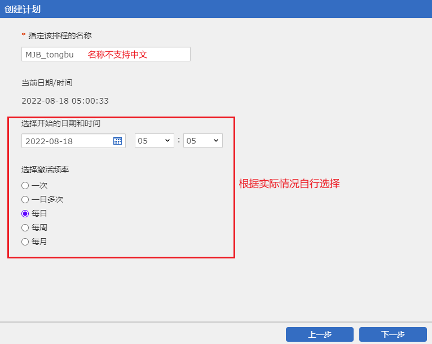Select the 一次 radio button
This screenshot has width=432, height=344.
click(25, 185)
